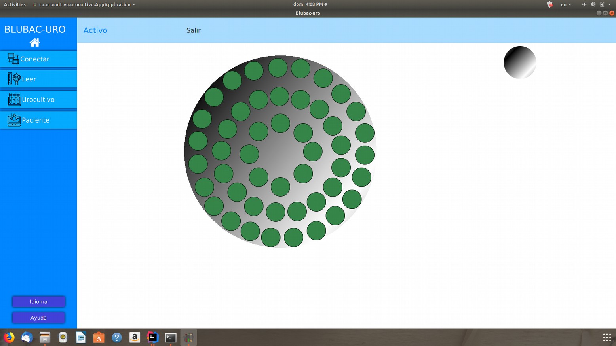Image resolution: width=616 pixels, height=346 pixels.
Task: Open the Urocultivo section
Action: (38, 100)
